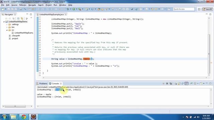Click the New file wizard toolbar icon
Viewport: 214px width, 120px height.
(3, 9)
